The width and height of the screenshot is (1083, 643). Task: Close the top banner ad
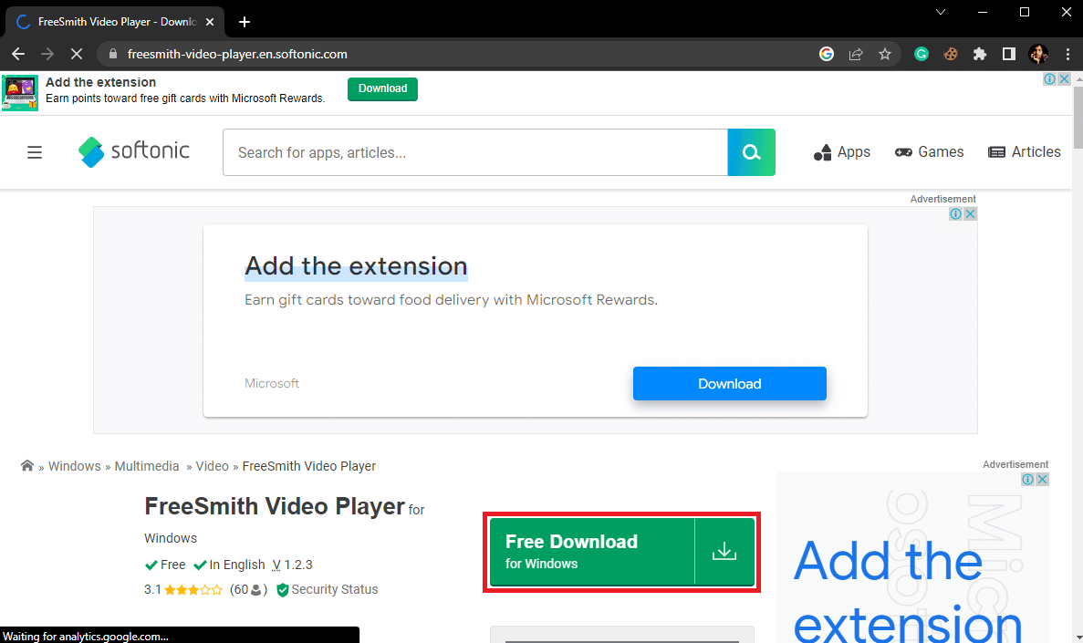(x=1065, y=78)
